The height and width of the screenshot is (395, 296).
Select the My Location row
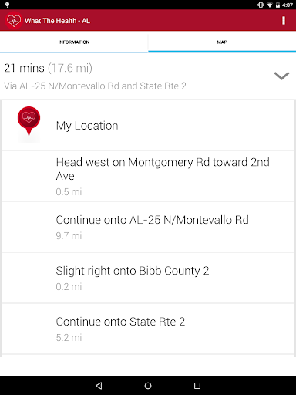pyautogui.click(x=148, y=125)
